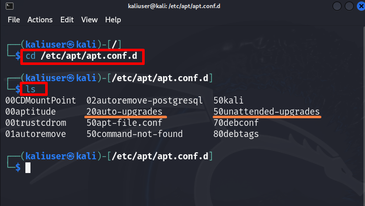Click the 80debtags file entry

pyautogui.click(x=236, y=134)
